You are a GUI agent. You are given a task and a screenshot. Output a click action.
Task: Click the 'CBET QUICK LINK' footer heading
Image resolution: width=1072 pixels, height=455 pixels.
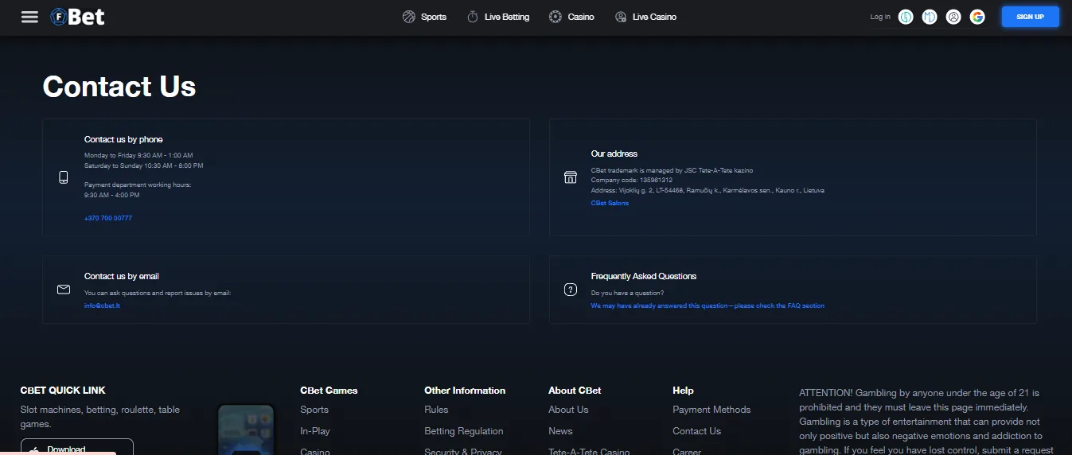[x=63, y=391]
